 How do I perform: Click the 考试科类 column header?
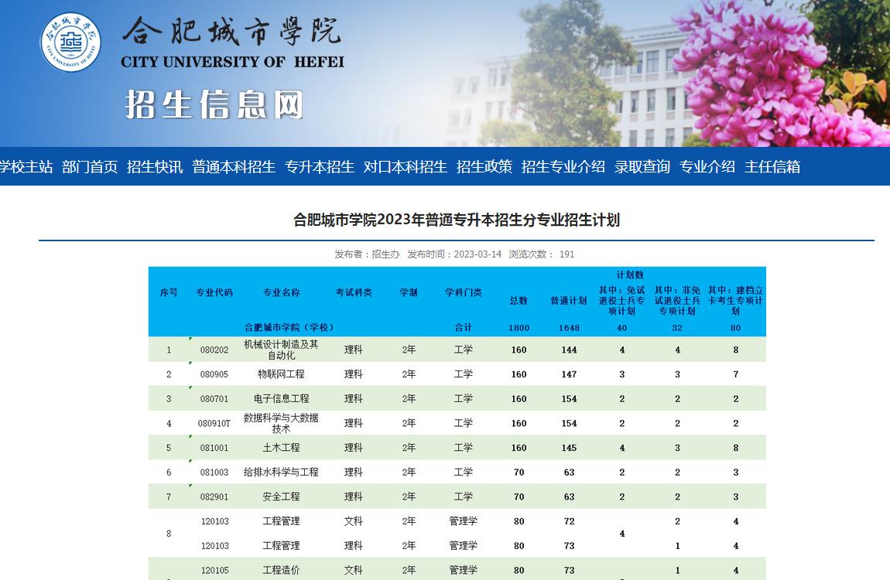tap(354, 292)
